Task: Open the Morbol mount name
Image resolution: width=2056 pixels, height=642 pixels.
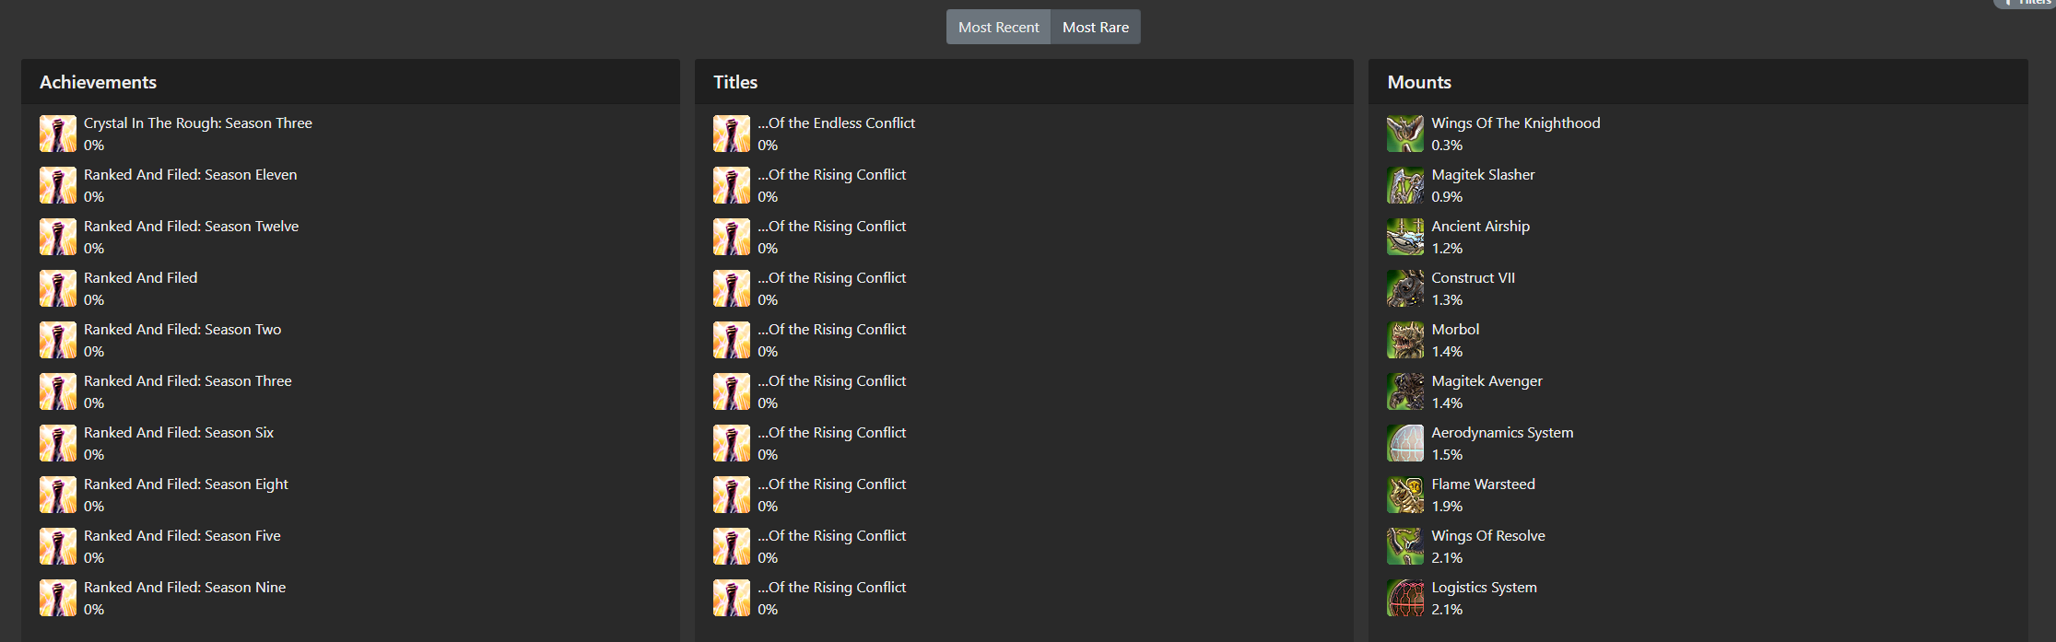Action: coord(1455,330)
